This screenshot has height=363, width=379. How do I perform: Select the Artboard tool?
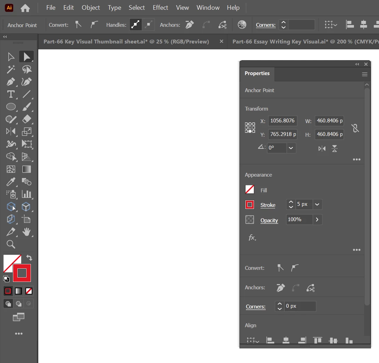26,219
